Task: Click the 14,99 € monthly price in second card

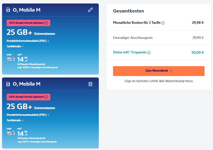Action: (x=22, y=133)
